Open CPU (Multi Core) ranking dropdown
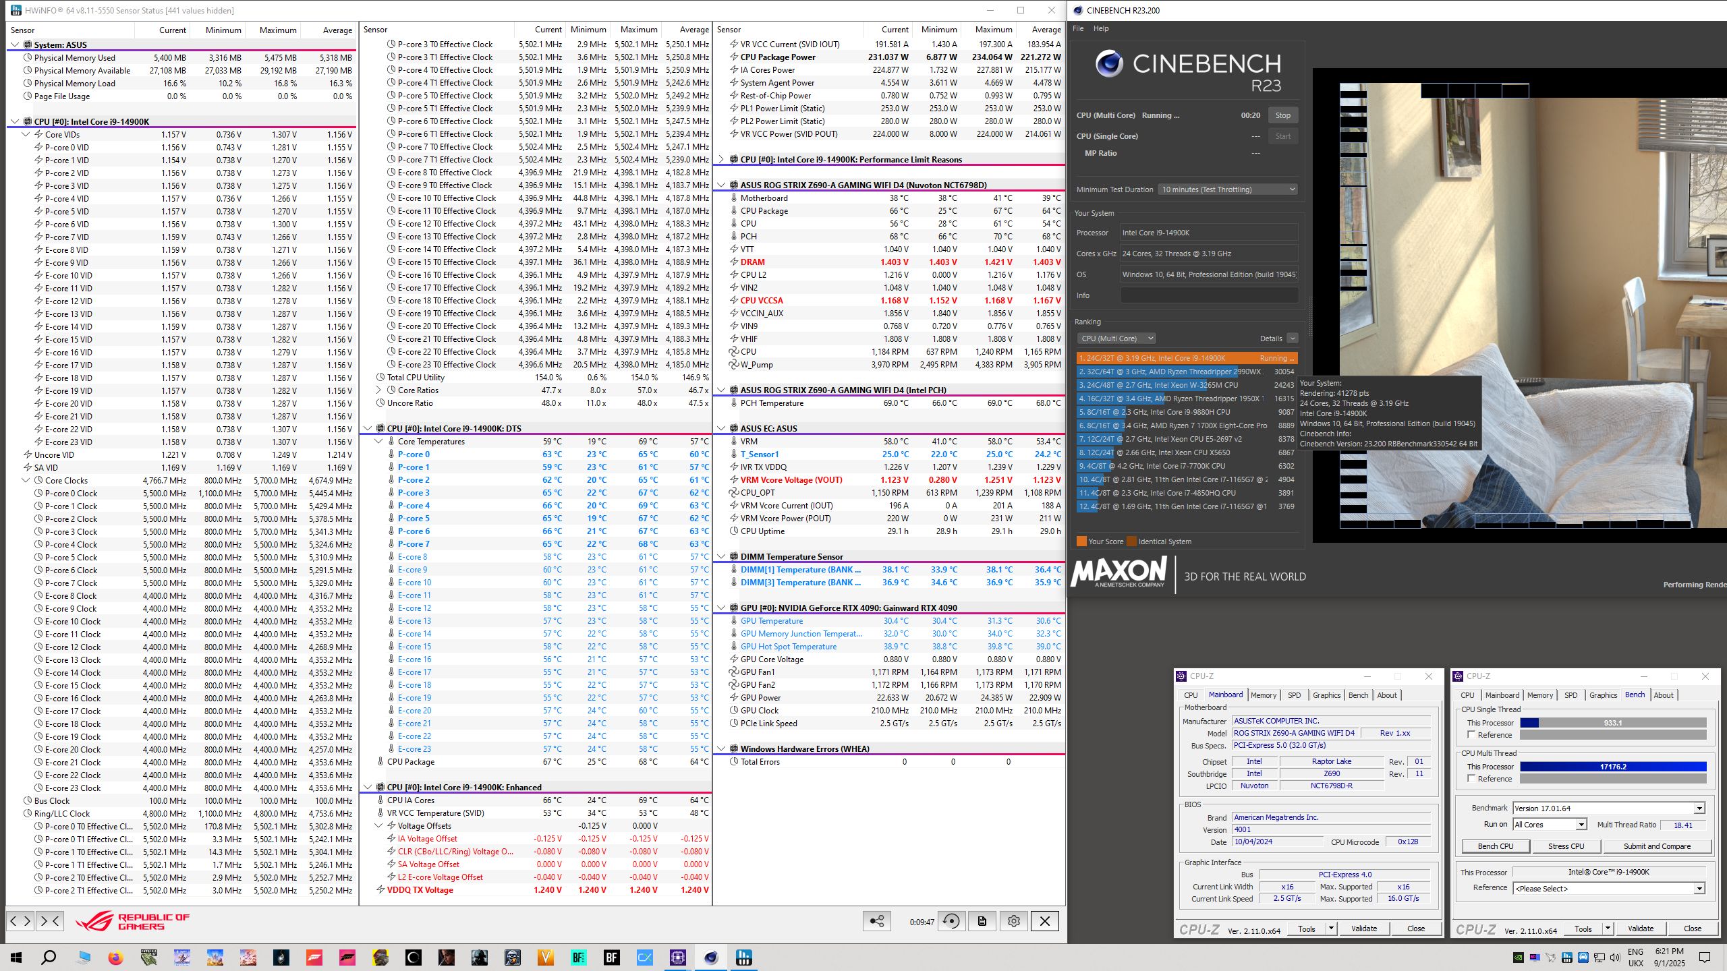 (1116, 339)
